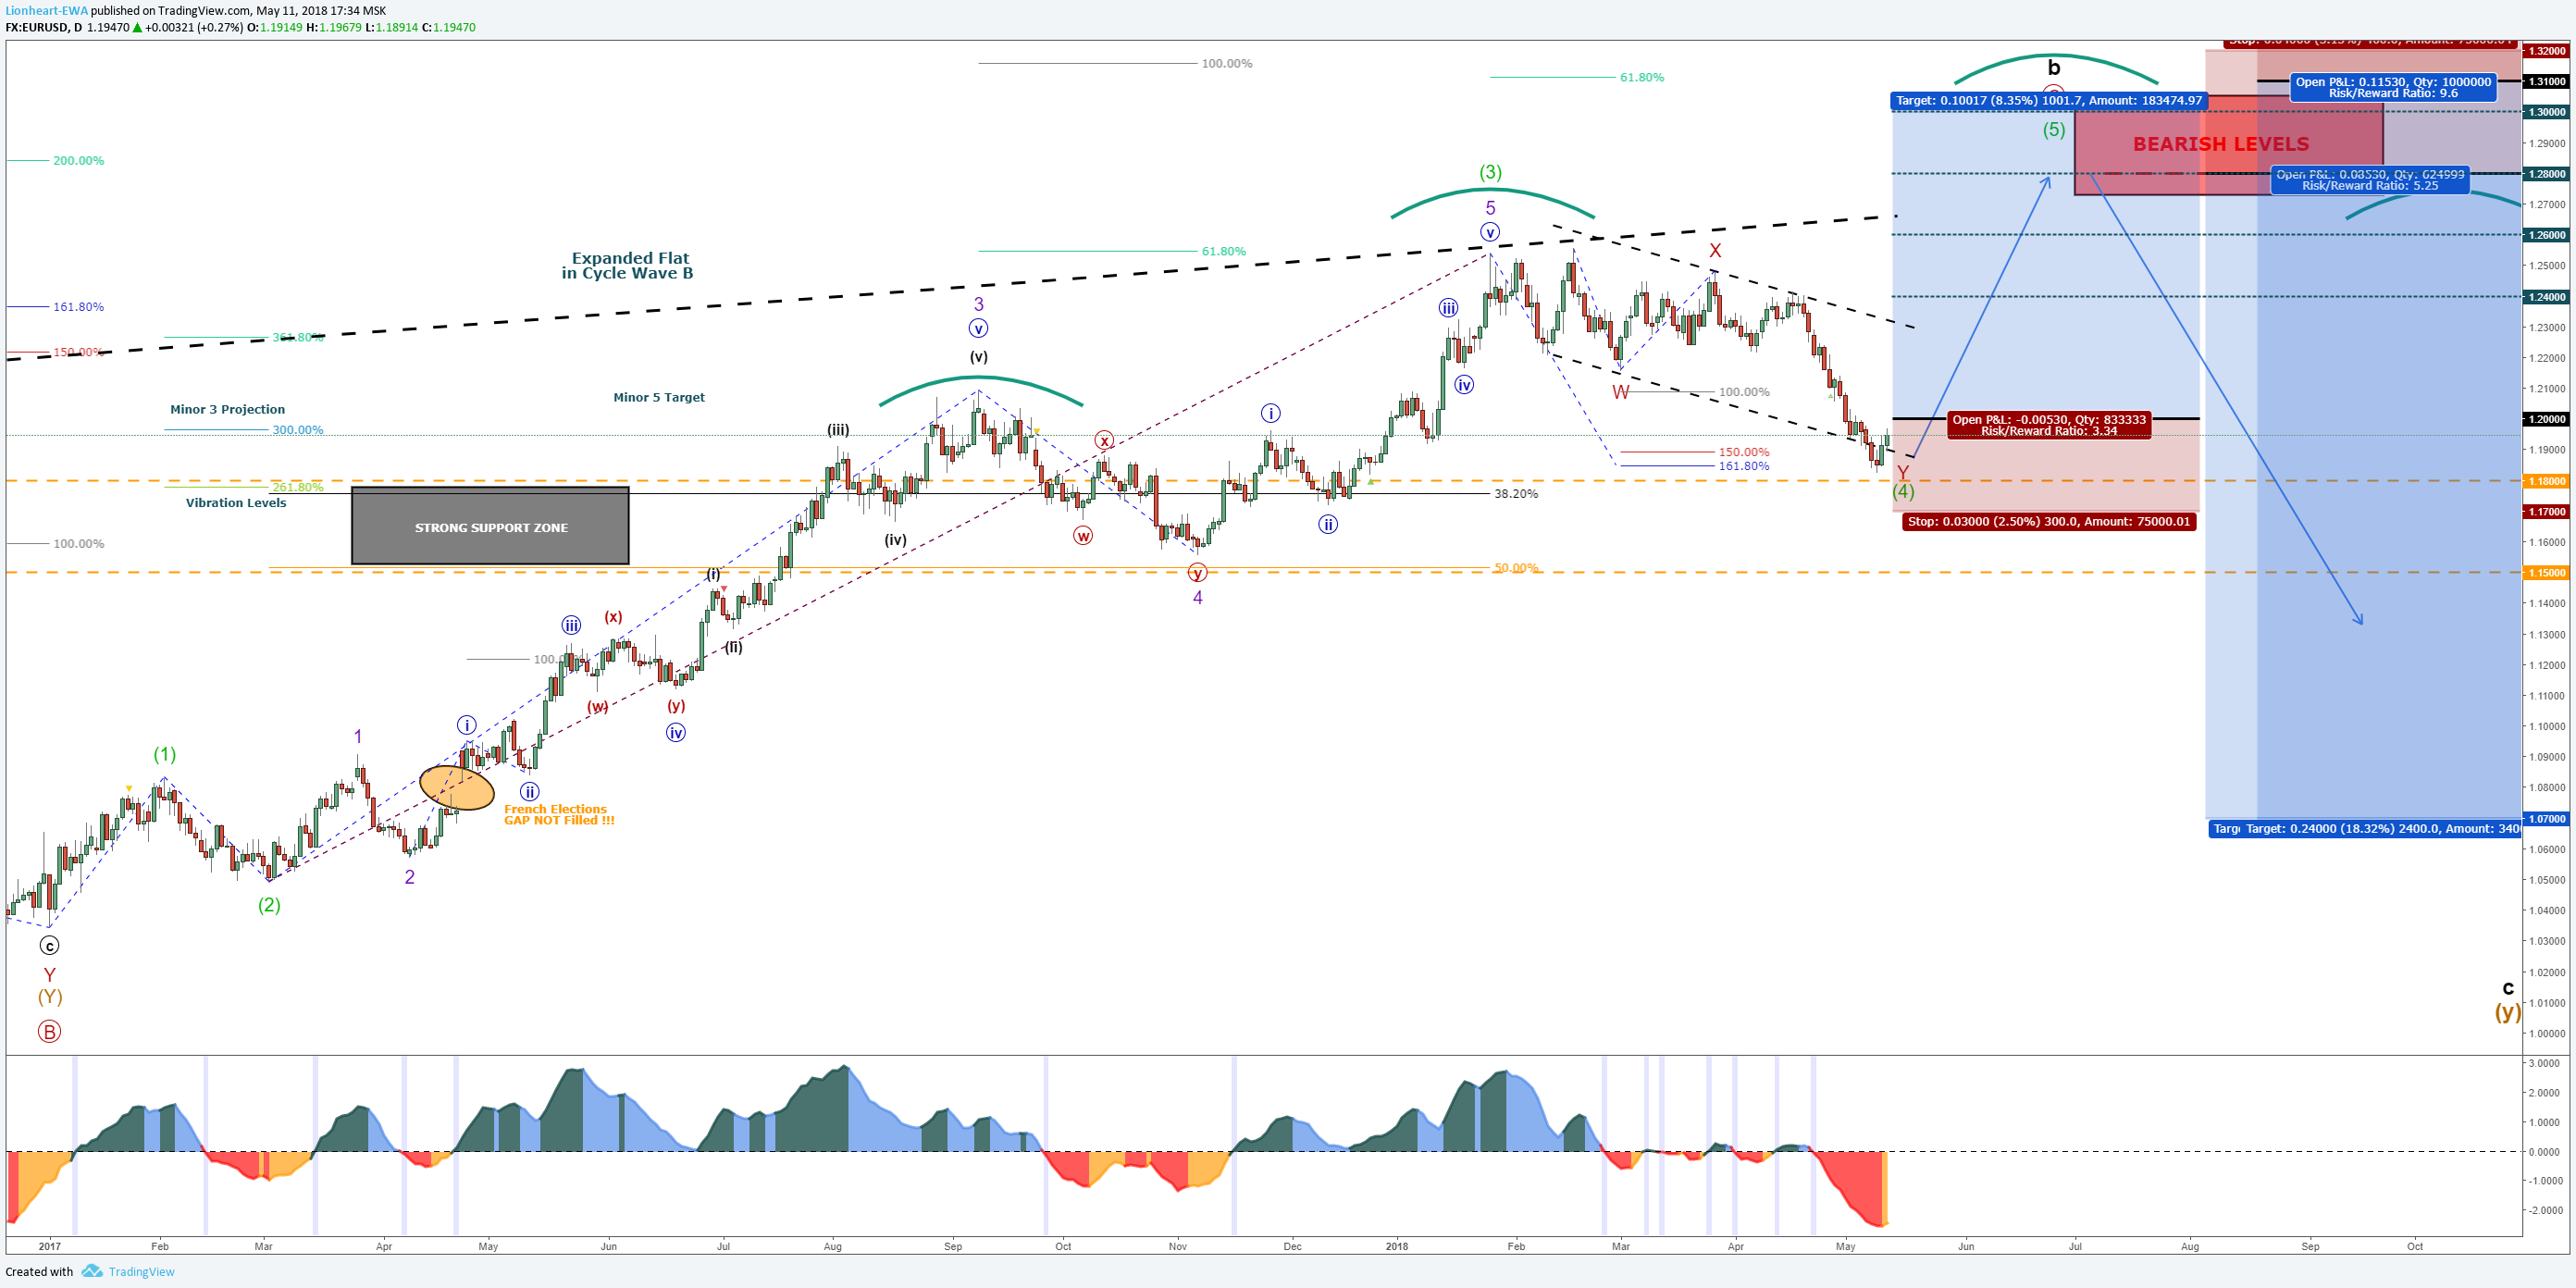Click the 1.15000 orange price axis tag

tap(2546, 573)
